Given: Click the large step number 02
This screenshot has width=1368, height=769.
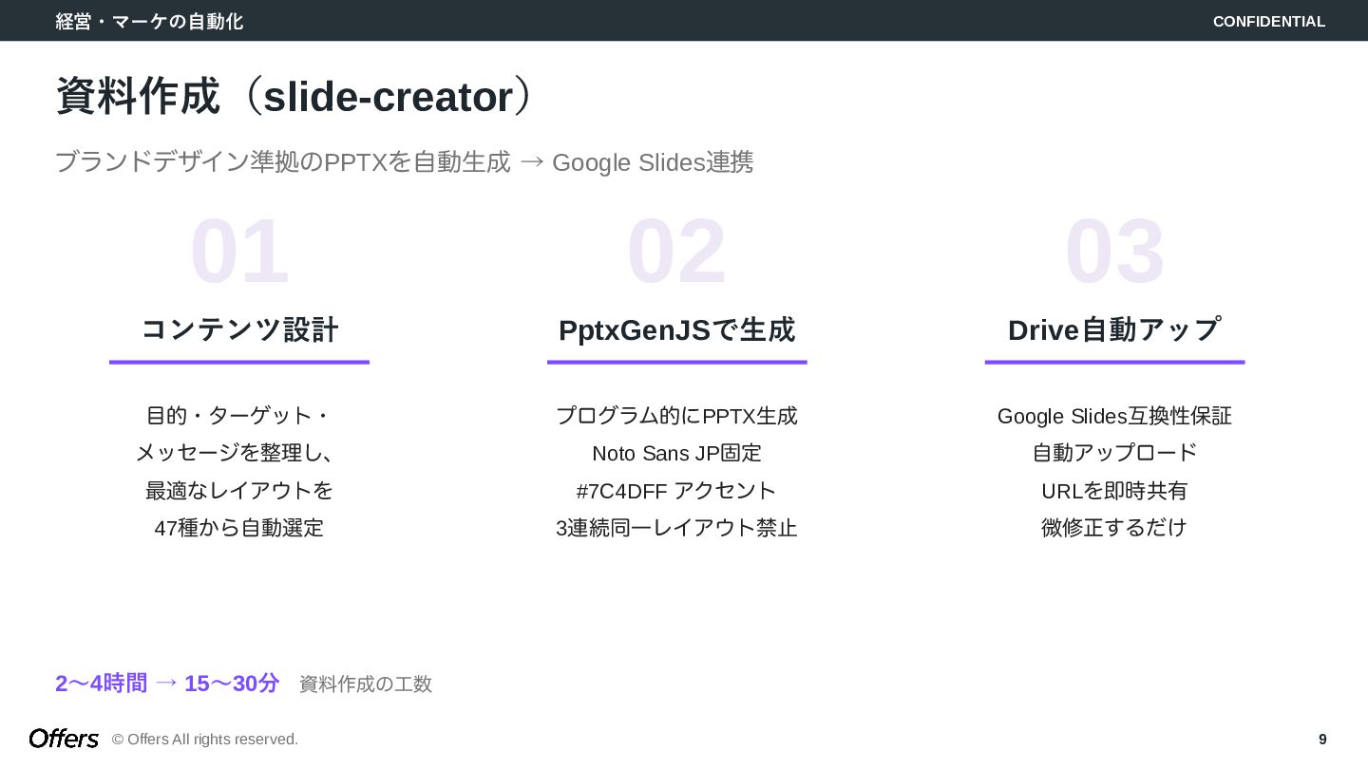Looking at the screenshot, I should point(676,252).
